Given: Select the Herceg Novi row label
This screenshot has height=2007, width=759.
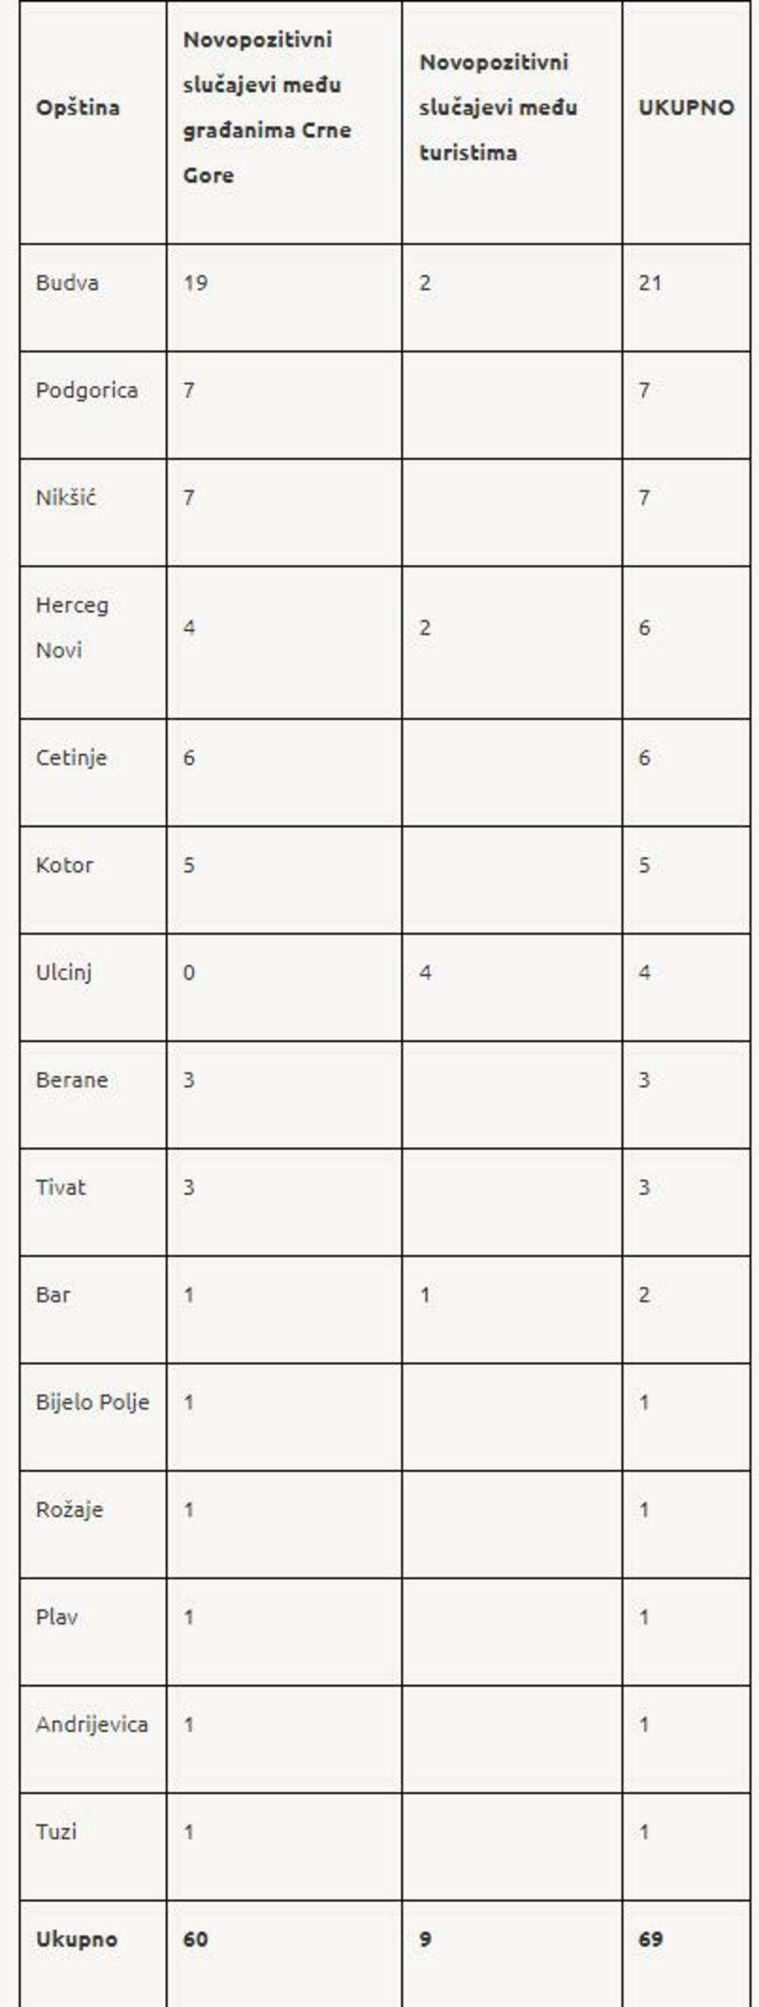Looking at the screenshot, I should coord(71,627).
